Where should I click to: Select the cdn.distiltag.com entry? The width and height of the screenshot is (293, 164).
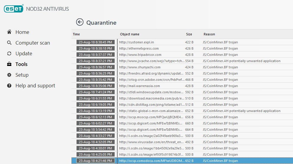[182, 105]
